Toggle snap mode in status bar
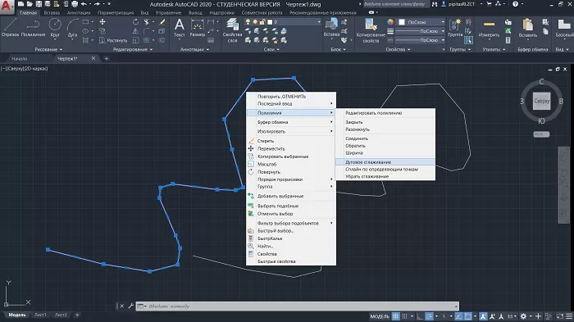Screen dimensions: 574x322 [x=404, y=316]
